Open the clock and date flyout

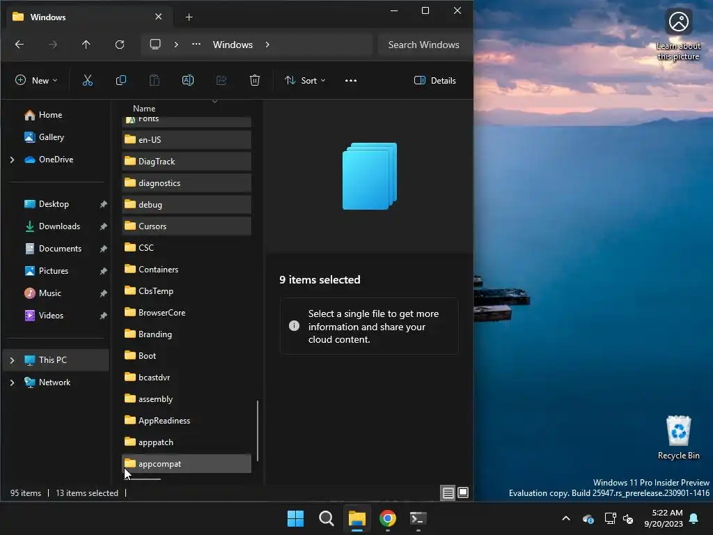664,518
